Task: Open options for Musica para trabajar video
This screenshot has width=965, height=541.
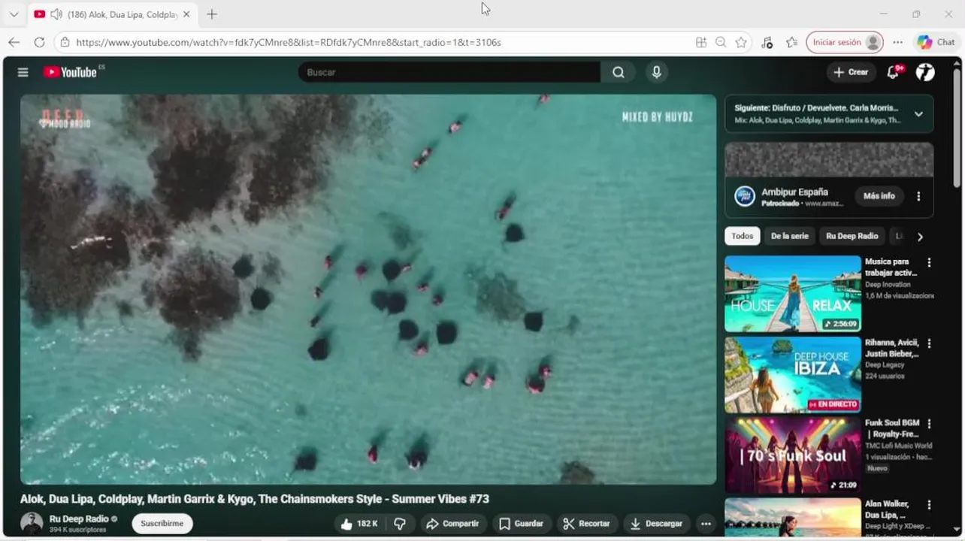Action: tap(930, 263)
